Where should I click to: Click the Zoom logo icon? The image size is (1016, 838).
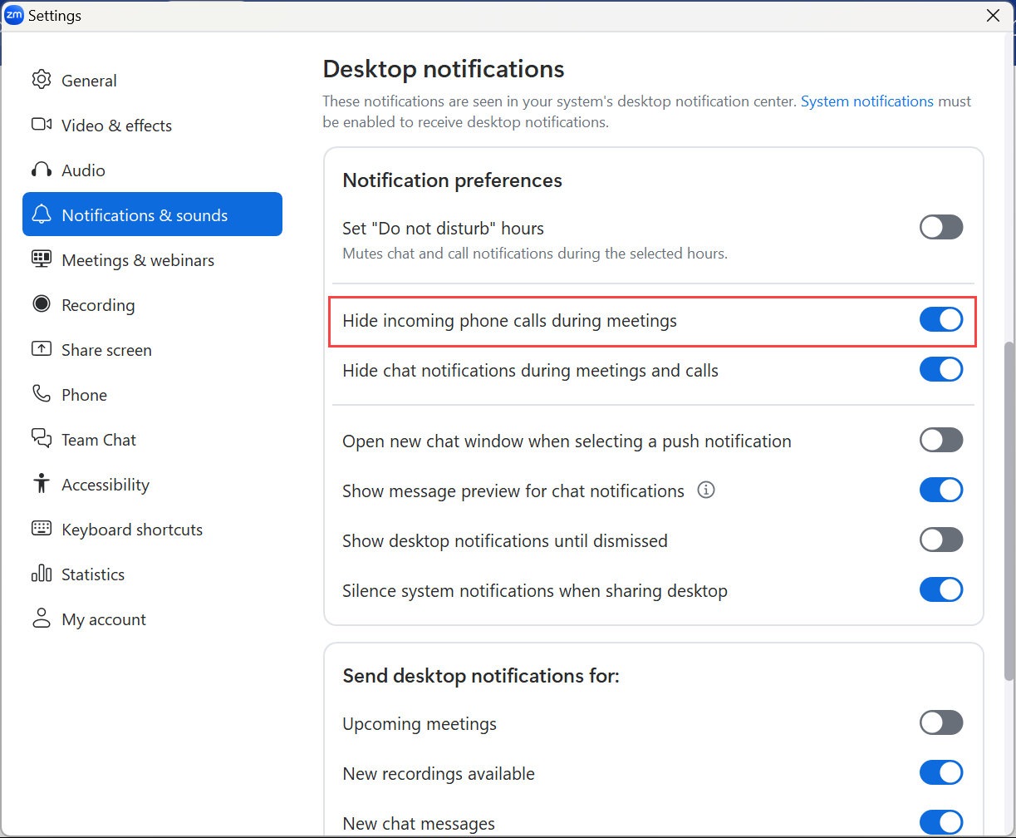pos(14,14)
